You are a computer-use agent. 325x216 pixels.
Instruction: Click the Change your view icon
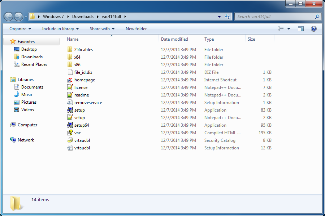click(x=281, y=29)
